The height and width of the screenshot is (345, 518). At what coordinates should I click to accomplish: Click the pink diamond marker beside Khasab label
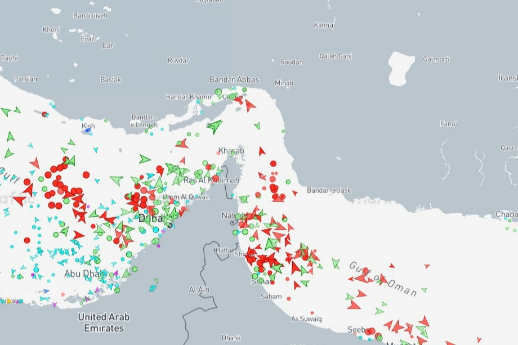coord(219,153)
